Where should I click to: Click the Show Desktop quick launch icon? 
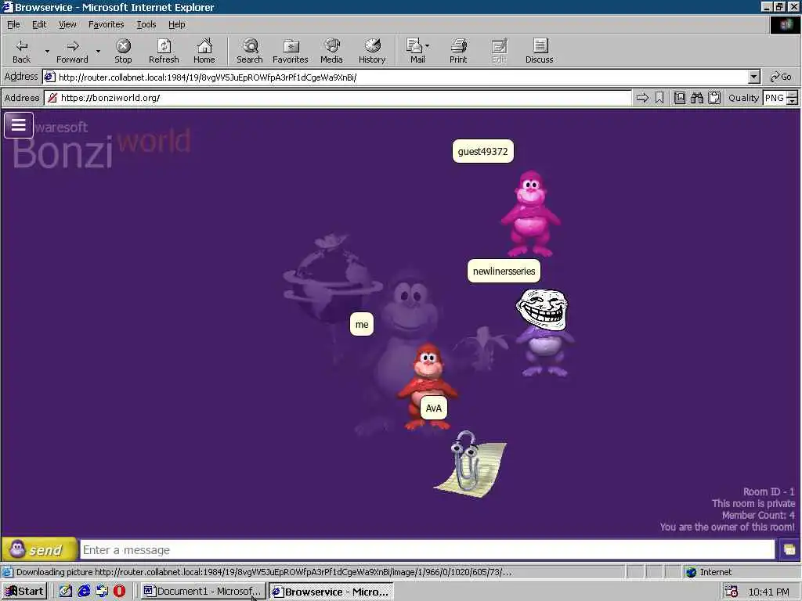65,591
